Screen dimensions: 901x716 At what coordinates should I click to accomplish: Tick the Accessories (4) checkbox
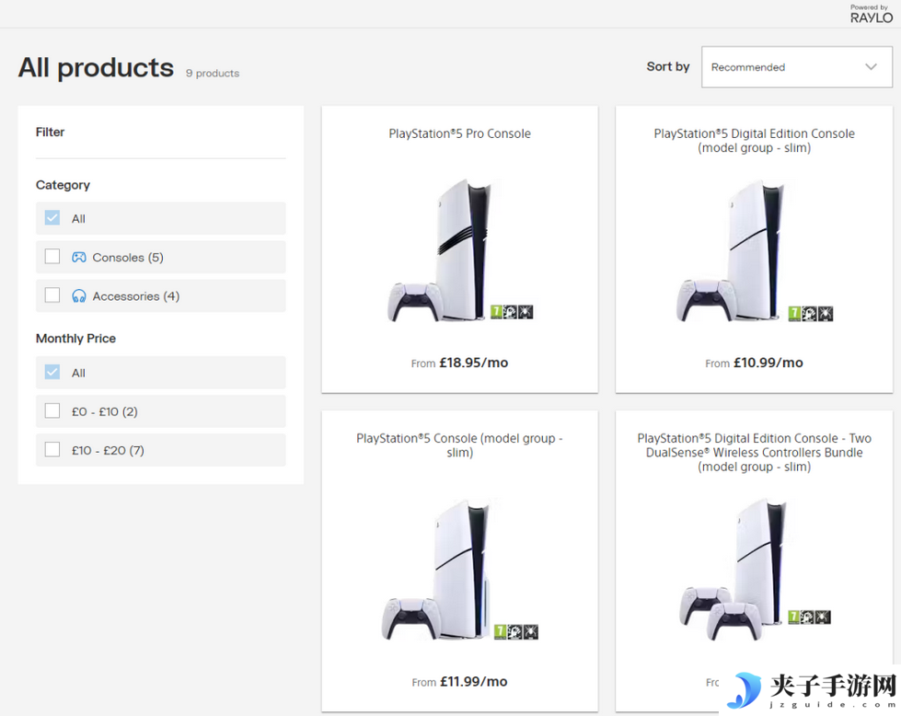pyautogui.click(x=52, y=295)
